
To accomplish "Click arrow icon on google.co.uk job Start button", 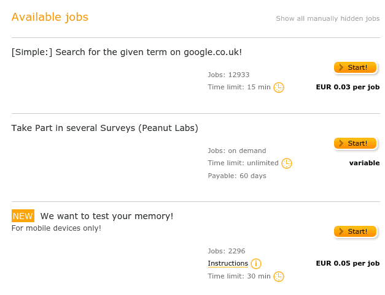I will click(x=341, y=67).
